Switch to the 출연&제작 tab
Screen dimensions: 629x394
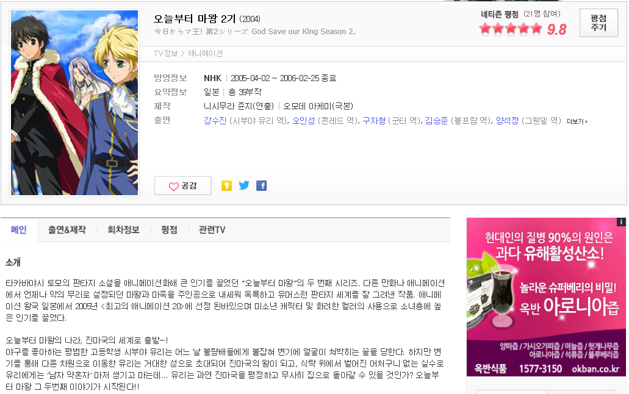pos(67,230)
